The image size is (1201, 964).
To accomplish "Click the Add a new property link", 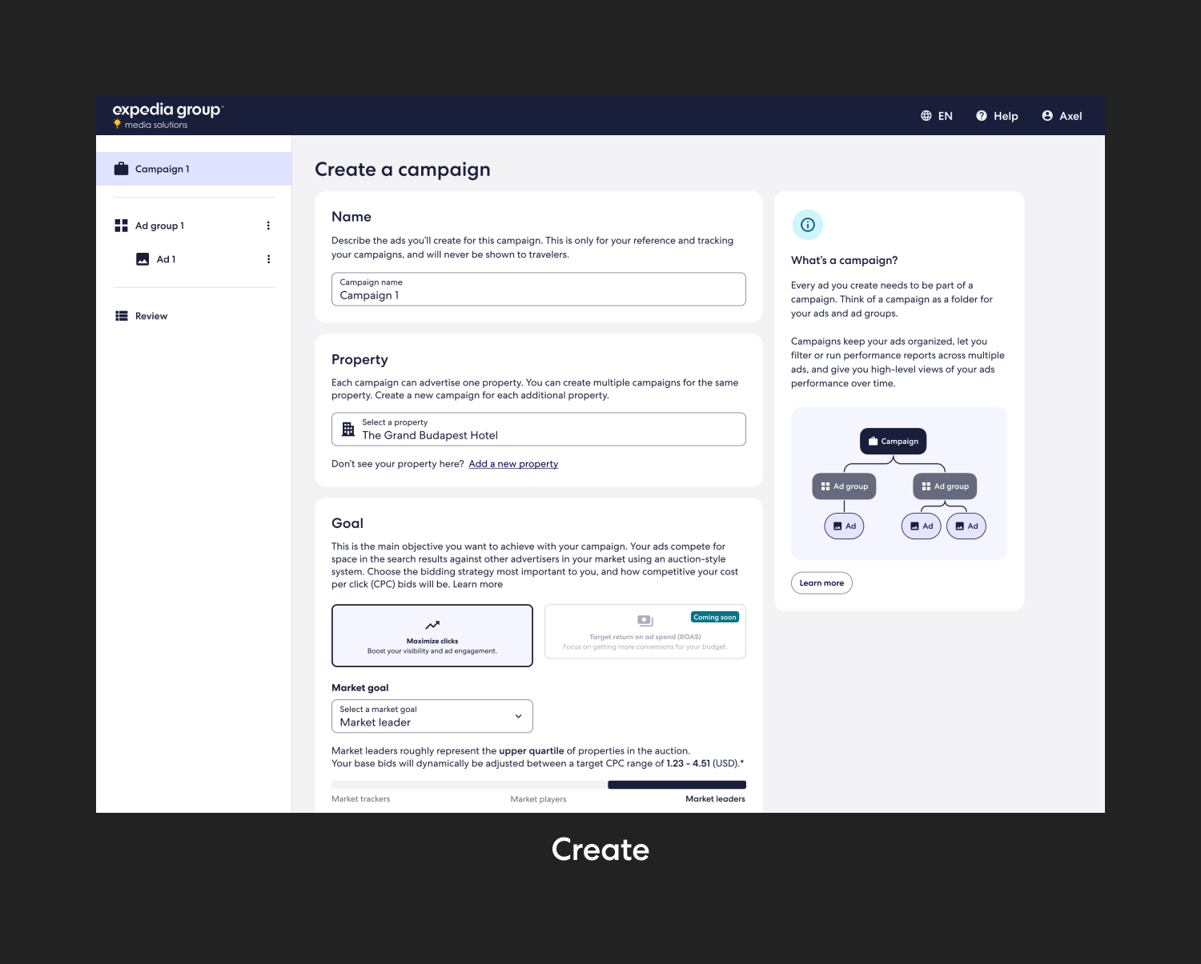I will pyautogui.click(x=513, y=463).
